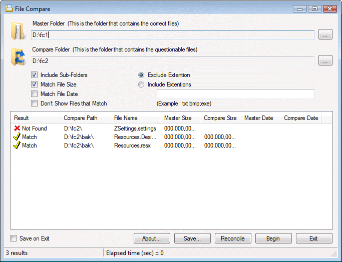Select the Include Extentions radio option
Viewport: 342px width, 262px height.
coord(141,84)
